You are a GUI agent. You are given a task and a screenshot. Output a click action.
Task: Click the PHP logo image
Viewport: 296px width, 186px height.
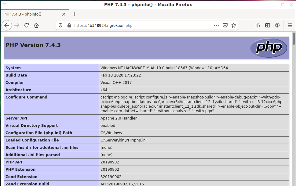point(269,48)
